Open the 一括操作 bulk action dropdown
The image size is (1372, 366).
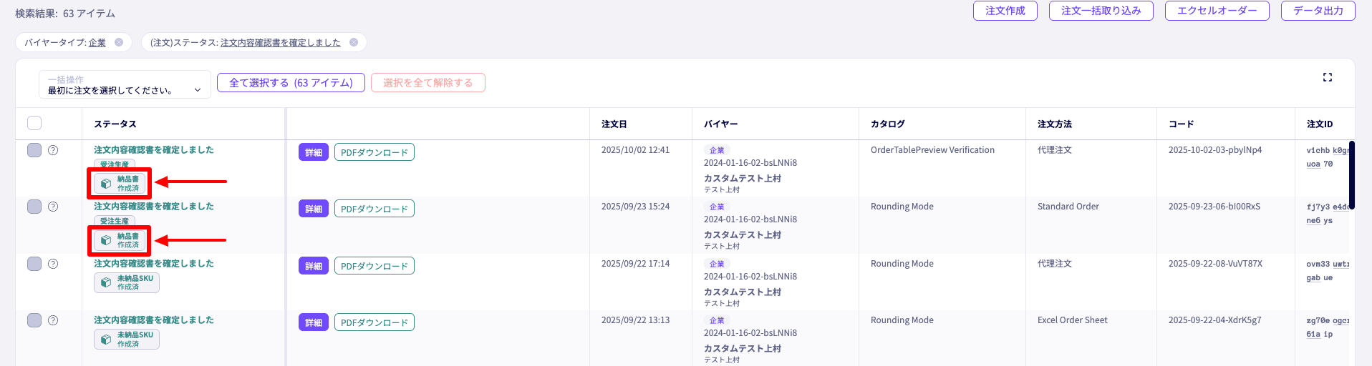point(125,84)
